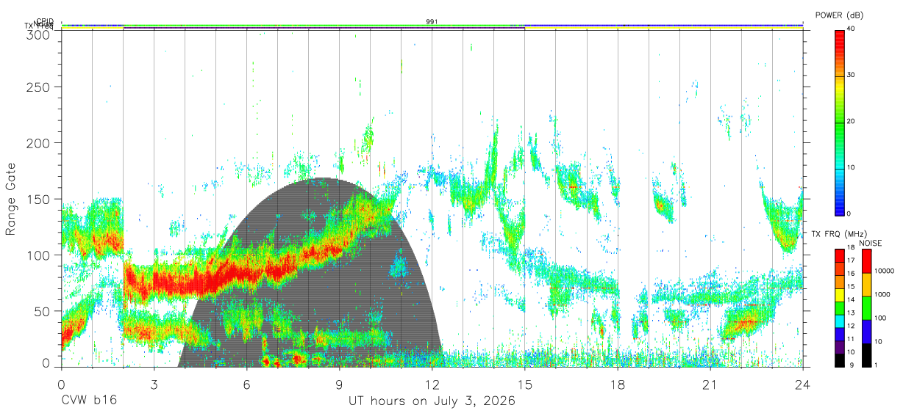Click the 150 range gate tick label
Image resolution: width=903 pixels, height=416 pixels.
point(38,199)
